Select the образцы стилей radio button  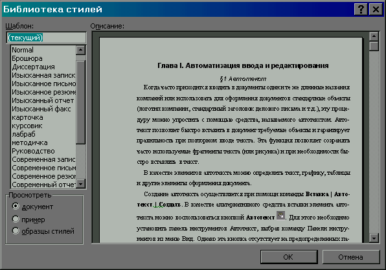pos(16,231)
